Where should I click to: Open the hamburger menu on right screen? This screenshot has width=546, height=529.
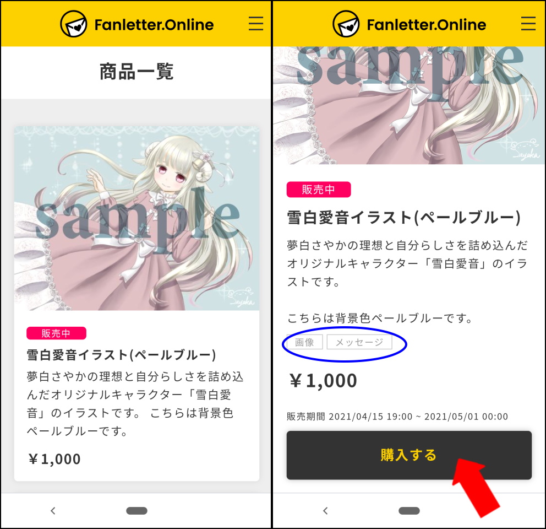(x=528, y=24)
